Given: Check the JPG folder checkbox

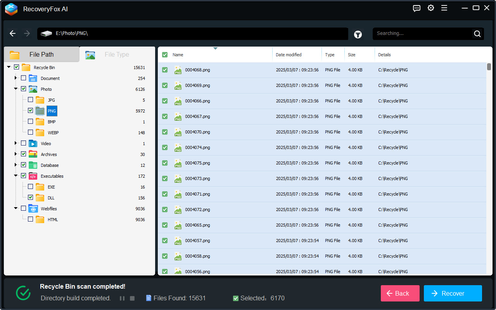Looking at the screenshot, I should pos(31,100).
